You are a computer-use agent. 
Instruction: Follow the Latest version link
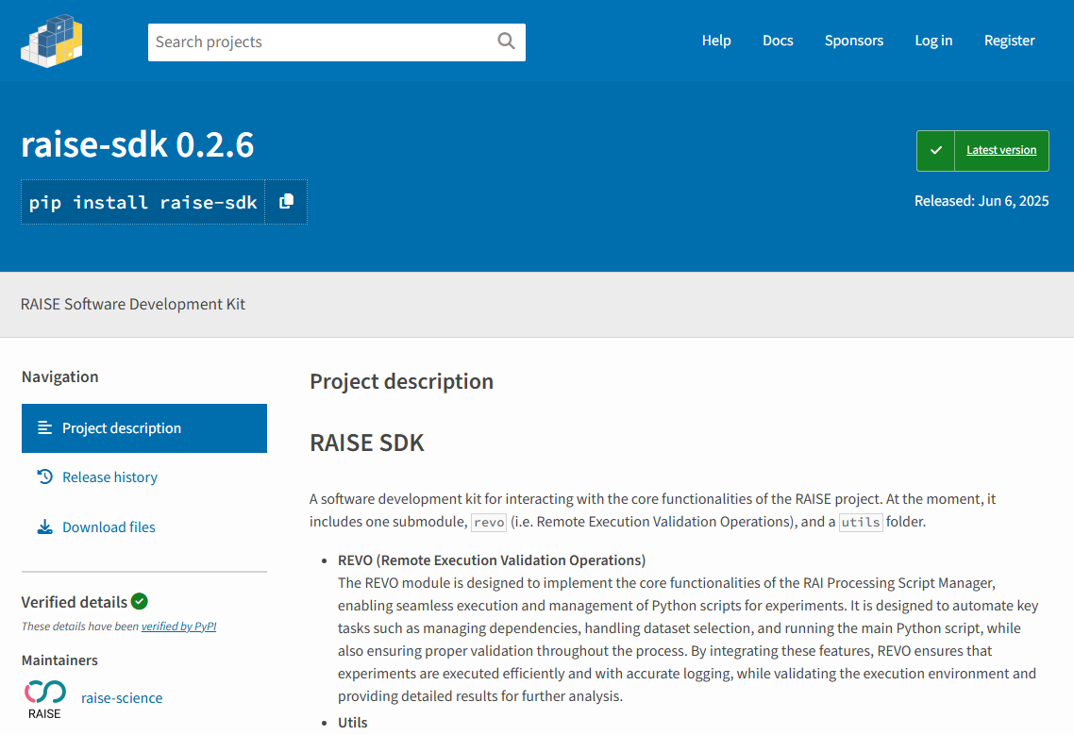1000,150
